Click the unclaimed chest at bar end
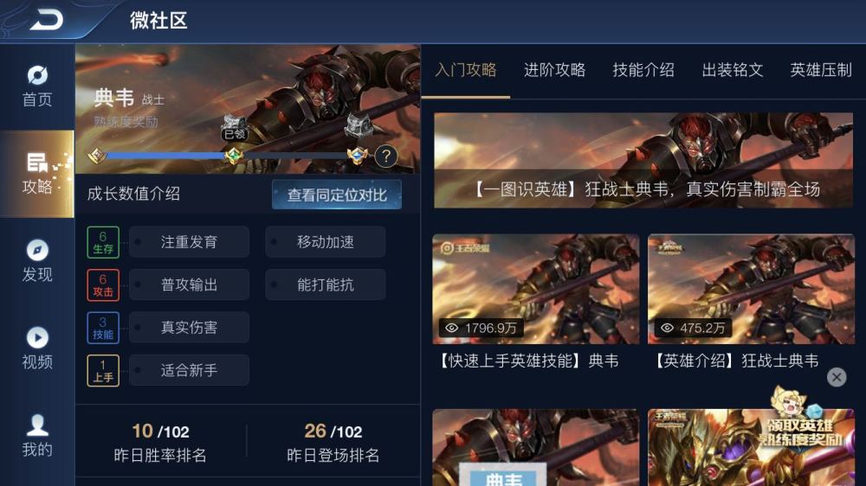The height and width of the screenshot is (486, 866). (x=359, y=125)
